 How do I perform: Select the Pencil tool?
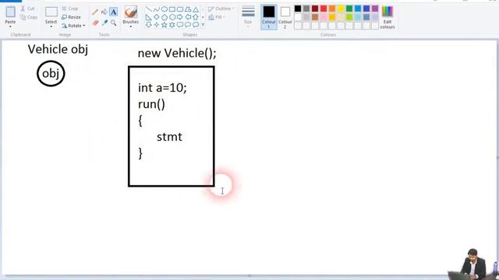coord(95,12)
